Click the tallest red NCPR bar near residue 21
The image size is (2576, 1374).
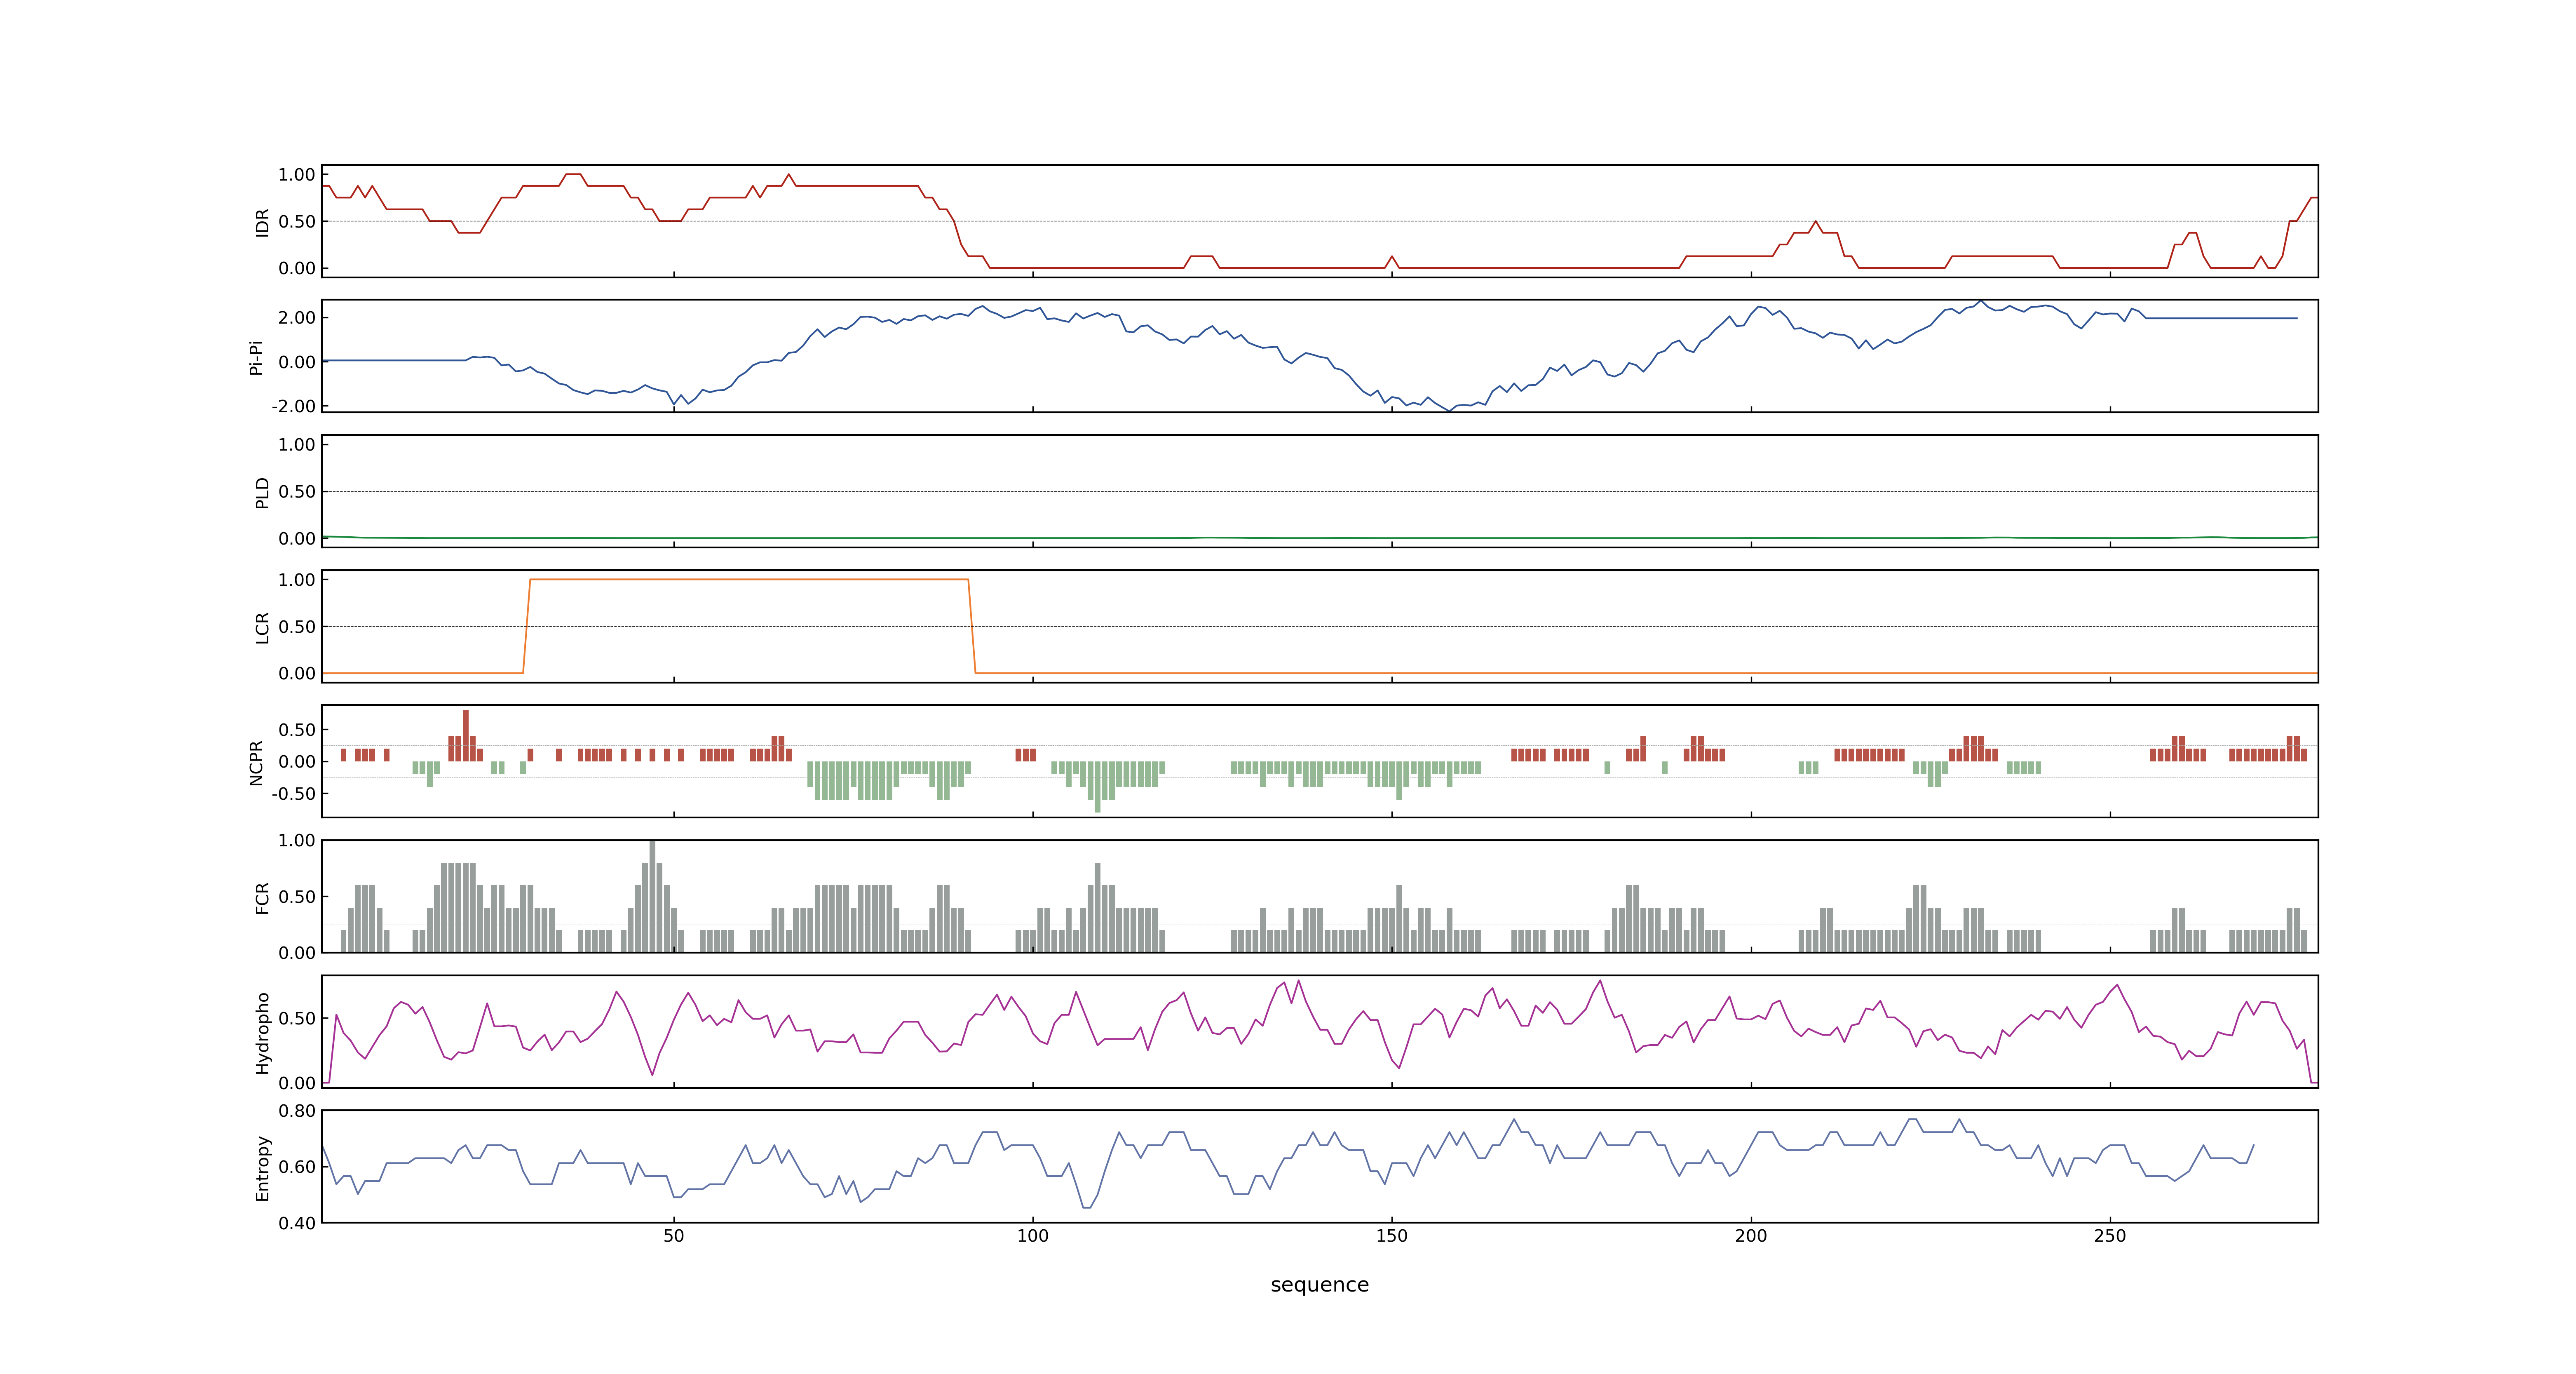(x=466, y=735)
